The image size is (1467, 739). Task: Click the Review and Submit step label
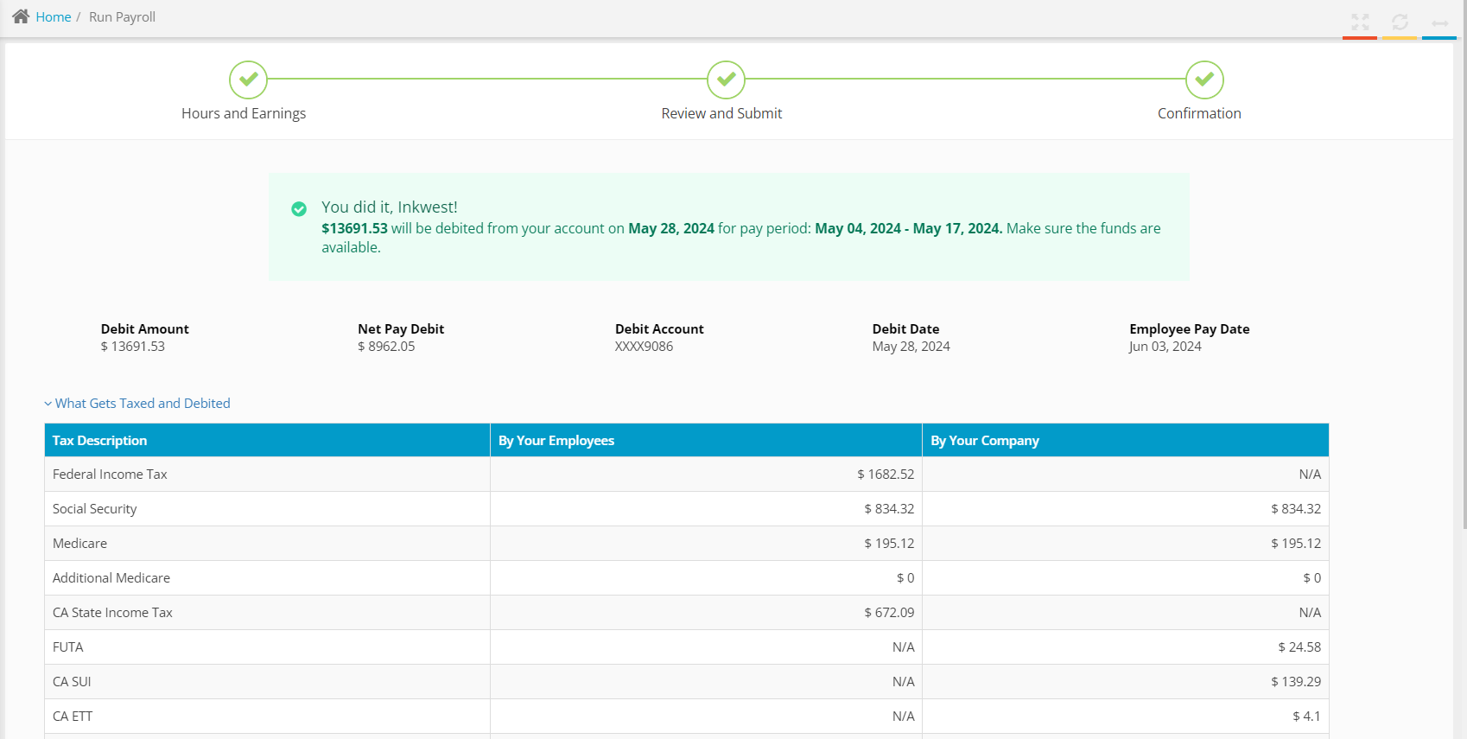[x=721, y=113]
